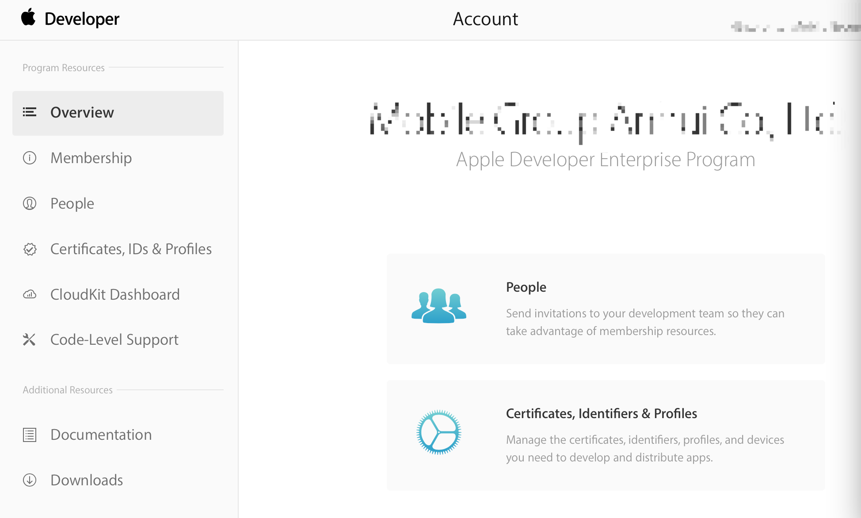861x518 pixels.
Task: Click the Certificates badge checkmark icon
Action: [30, 249]
